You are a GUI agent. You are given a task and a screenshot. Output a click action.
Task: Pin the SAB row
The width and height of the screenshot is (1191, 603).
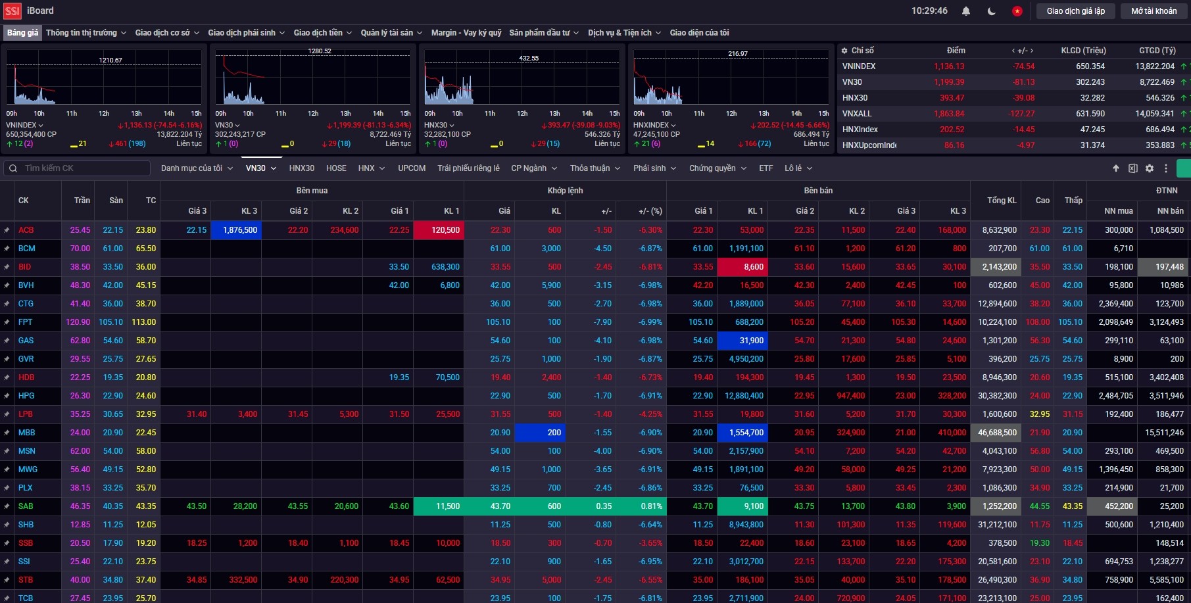click(x=7, y=506)
